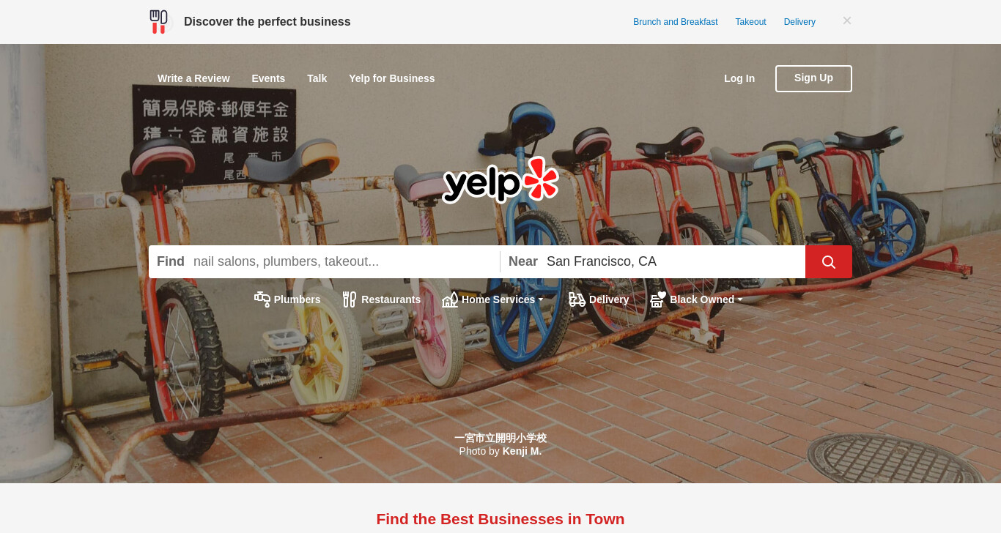The width and height of the screenshot is (1001, 533).
Task: Click the Plumbers faucet icon
Action: point(262,299)
